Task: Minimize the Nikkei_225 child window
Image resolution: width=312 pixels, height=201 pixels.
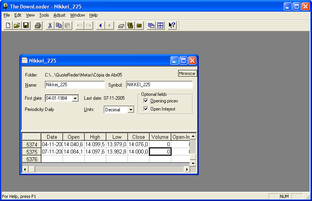Action: click(174, 61)
